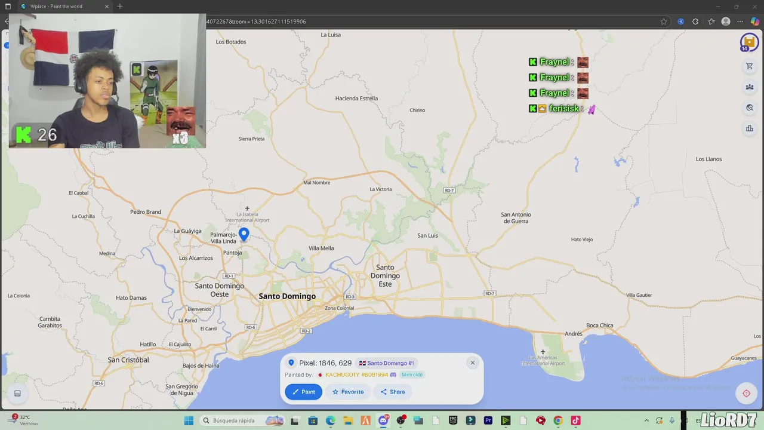Click the Villa Mella map label

[x=321, y=248]
